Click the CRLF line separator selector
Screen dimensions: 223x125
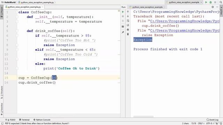point(201,124)
